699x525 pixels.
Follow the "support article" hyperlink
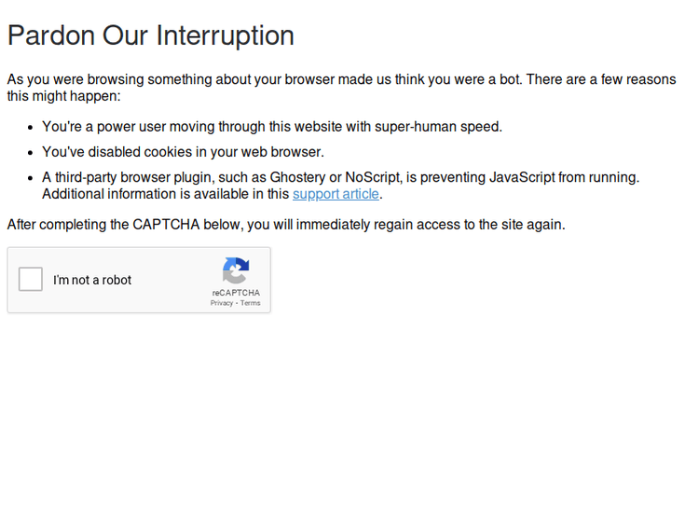click(x=336, y=194)
